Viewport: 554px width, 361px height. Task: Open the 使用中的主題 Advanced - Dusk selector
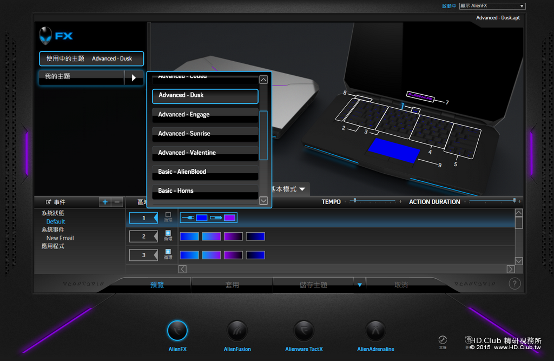pyautogui.click(x=91, y=58)
